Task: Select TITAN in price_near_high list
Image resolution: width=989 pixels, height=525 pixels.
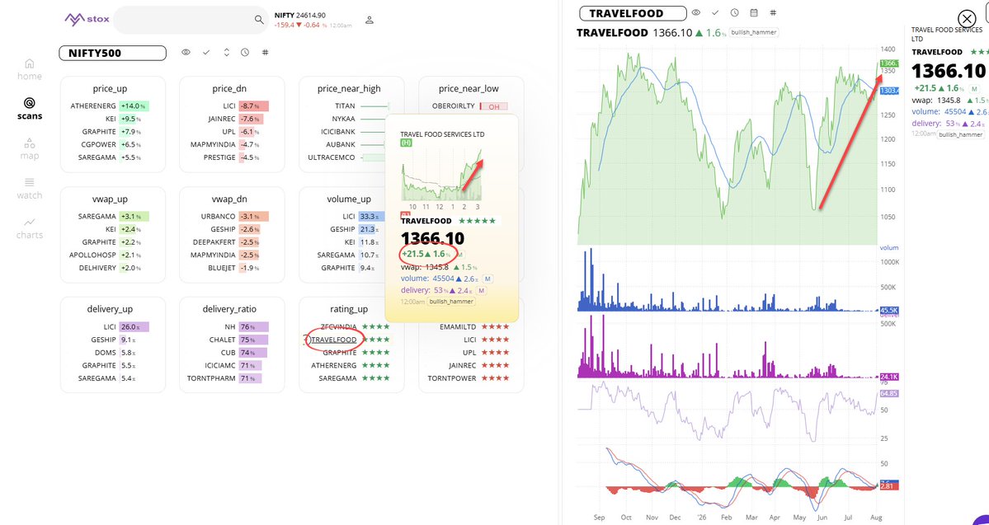Action: click(345, 105)
